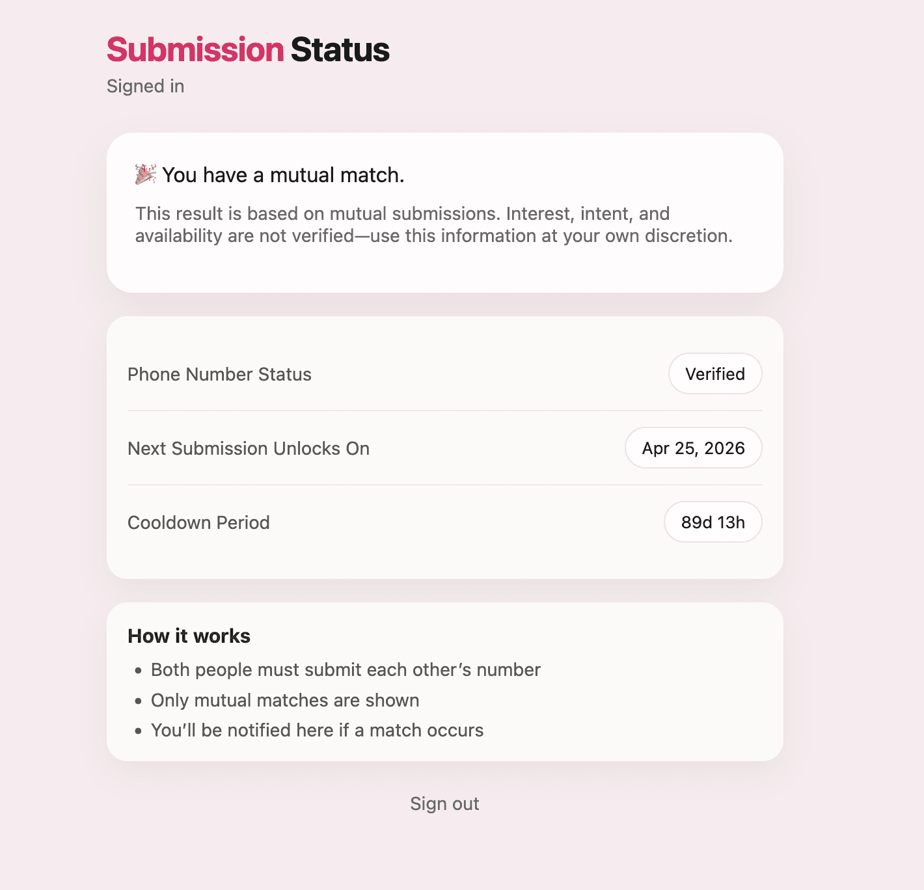
Task: Click the Cooldown Period row
Action: (x=445, y=522)
